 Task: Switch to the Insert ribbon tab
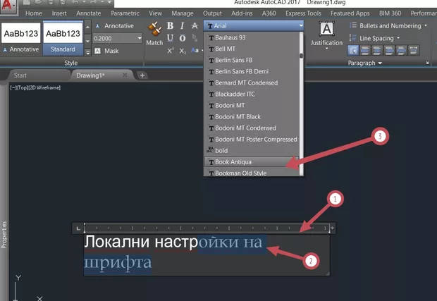(x=59, y=13)
